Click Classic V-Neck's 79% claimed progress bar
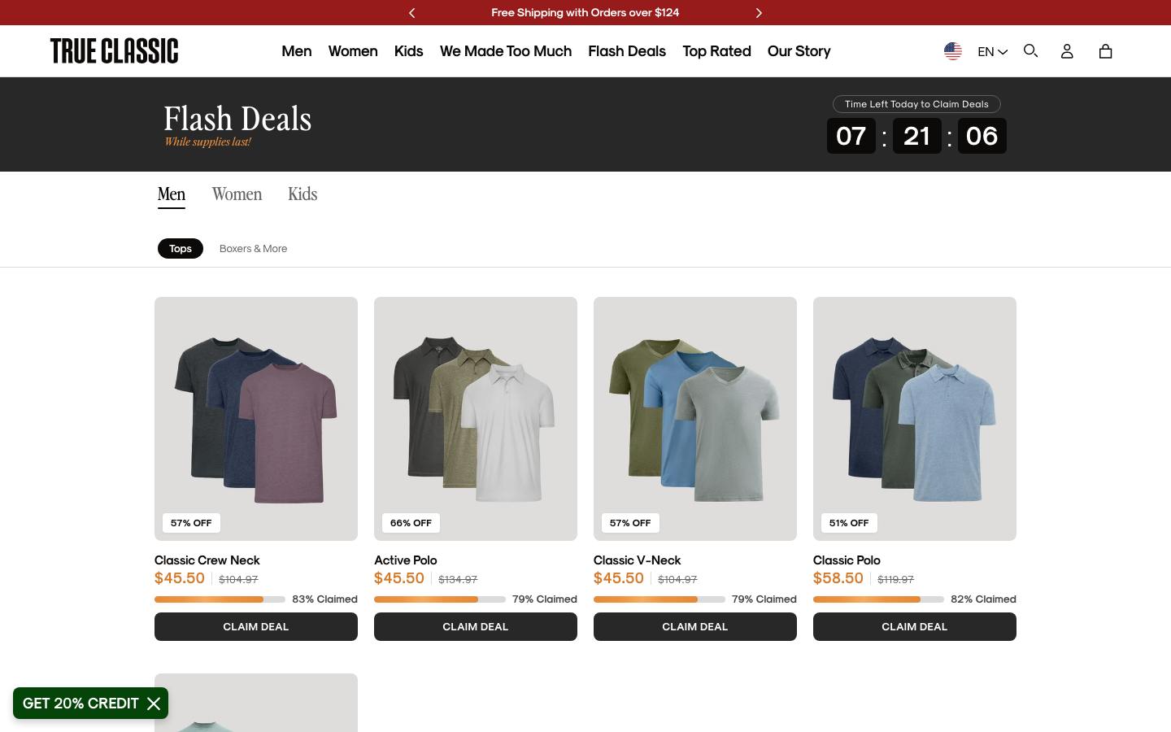The width and height of the screenshot is (1171, 732). [x=660, y=599]
